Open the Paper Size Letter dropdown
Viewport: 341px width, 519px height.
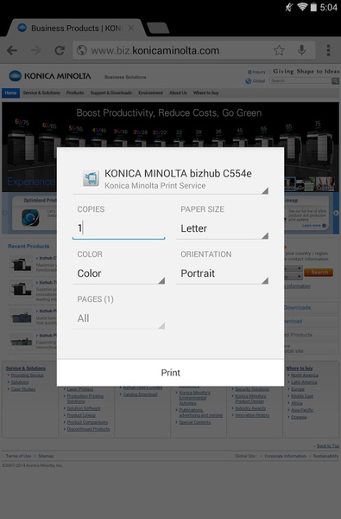tap(223, 228)
